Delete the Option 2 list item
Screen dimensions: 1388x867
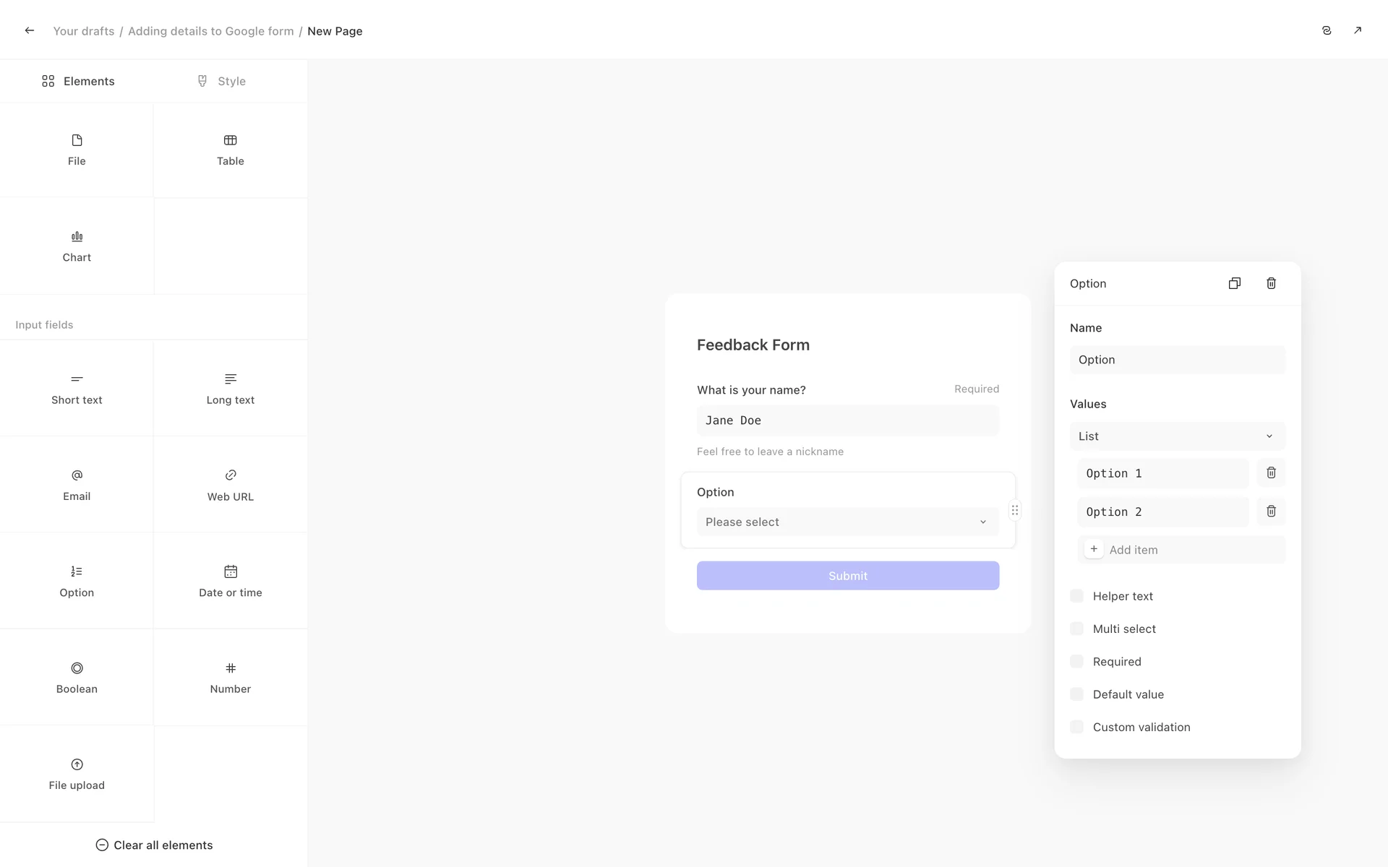(1270, 512)
